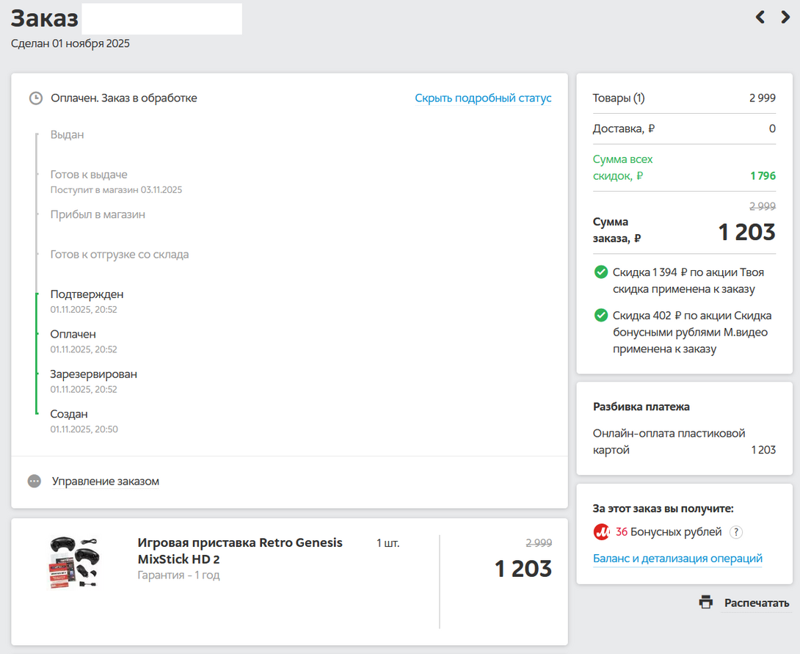This screenshot has width=800, height=654.
Task: Expand the Управление заказом section
Action: [x=105, y=482]
